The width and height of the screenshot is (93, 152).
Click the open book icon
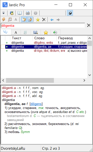tap(20, 13)
